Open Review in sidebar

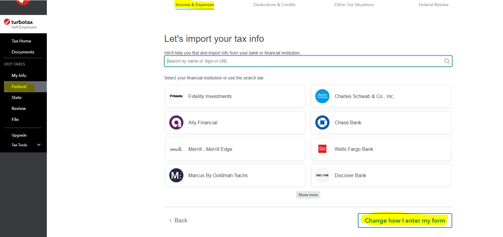point(19,108)
